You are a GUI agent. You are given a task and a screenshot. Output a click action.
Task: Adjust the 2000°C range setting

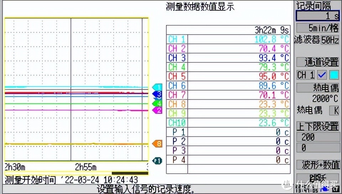(x=325, y=99)
